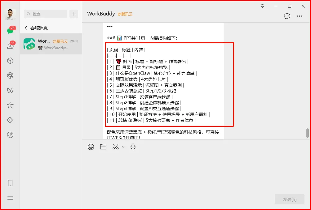Click the row '2 | 目录'
Image resolution: width=311 pixels, height=210 pixels.
click(138, 67)
